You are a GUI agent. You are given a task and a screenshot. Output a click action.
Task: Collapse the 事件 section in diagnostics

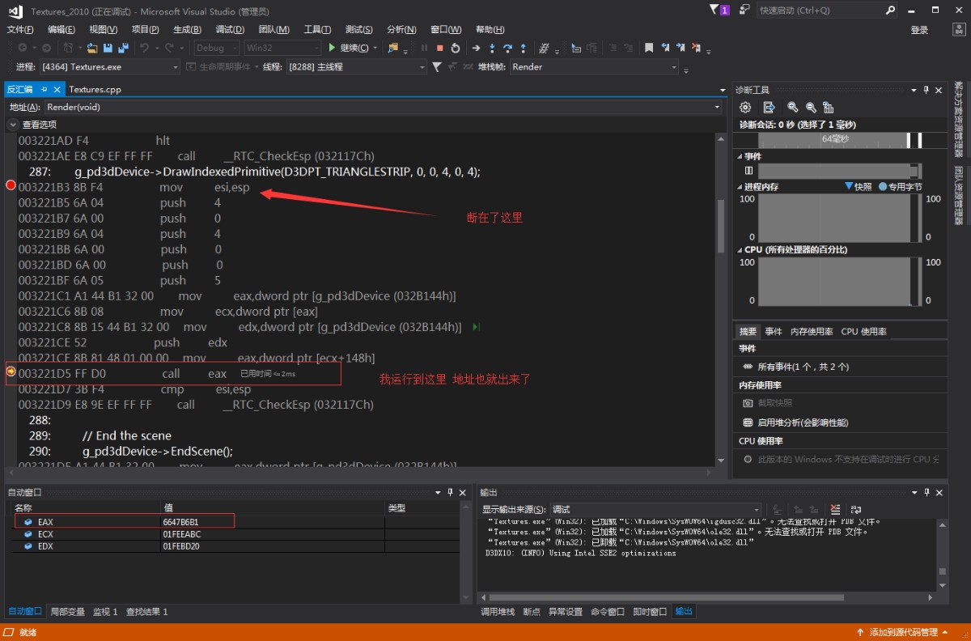(x=739, y=156)
